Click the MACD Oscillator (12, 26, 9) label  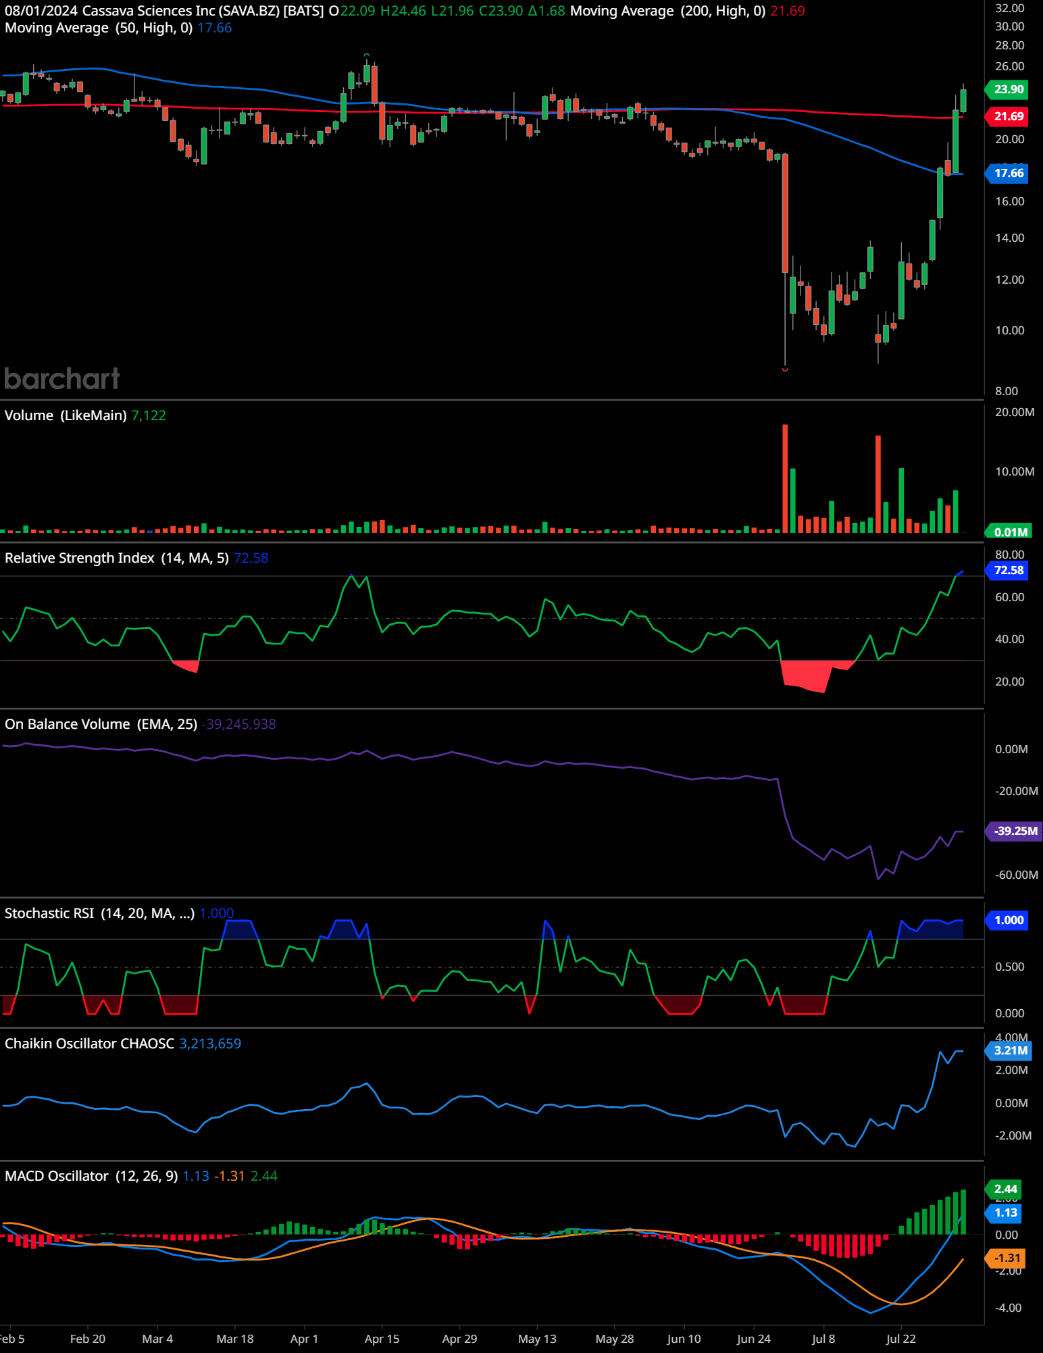point(91,1176)
